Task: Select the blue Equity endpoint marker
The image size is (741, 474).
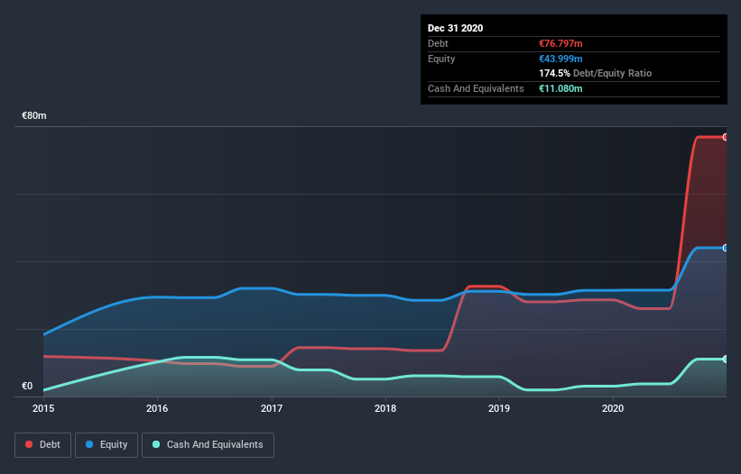Action: pyautogui.click(x=726, y=248)
